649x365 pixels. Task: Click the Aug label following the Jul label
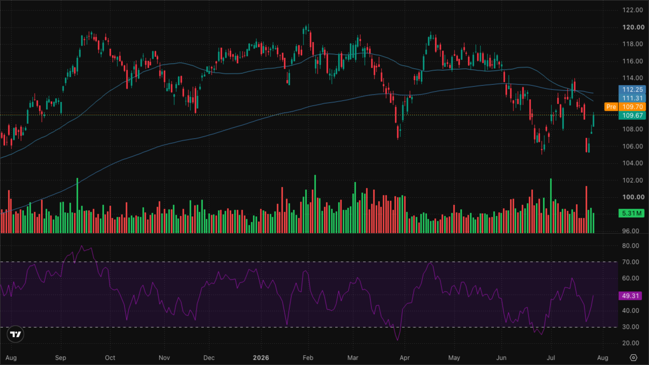coord(603,358)
